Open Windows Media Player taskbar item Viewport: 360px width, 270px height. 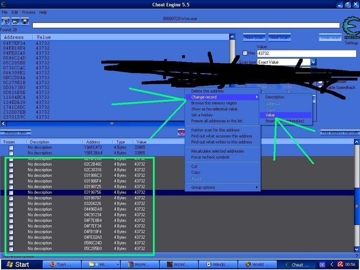point(218,264)
